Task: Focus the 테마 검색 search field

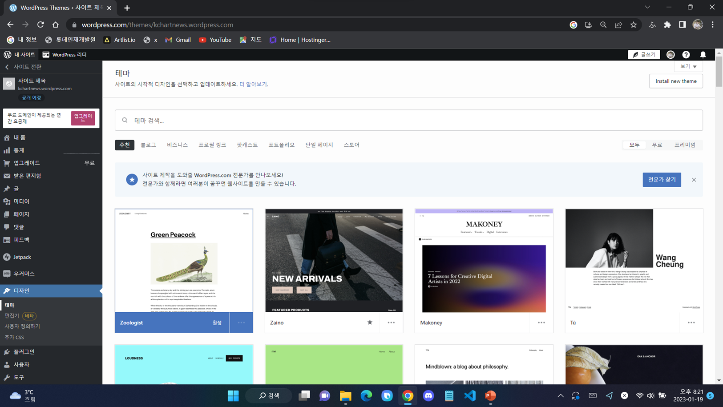Action: pos(409,120)
